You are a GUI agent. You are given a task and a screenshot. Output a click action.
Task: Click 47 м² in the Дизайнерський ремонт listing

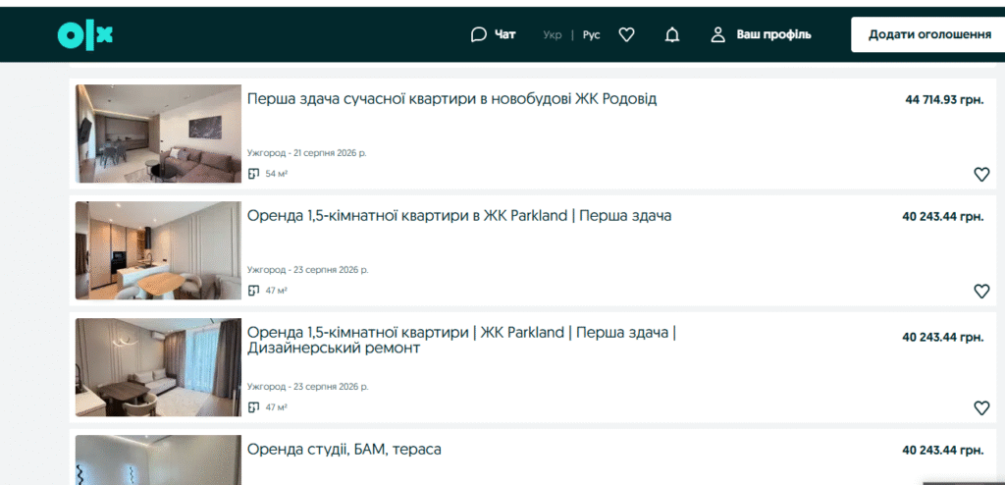tap(276, 407)
